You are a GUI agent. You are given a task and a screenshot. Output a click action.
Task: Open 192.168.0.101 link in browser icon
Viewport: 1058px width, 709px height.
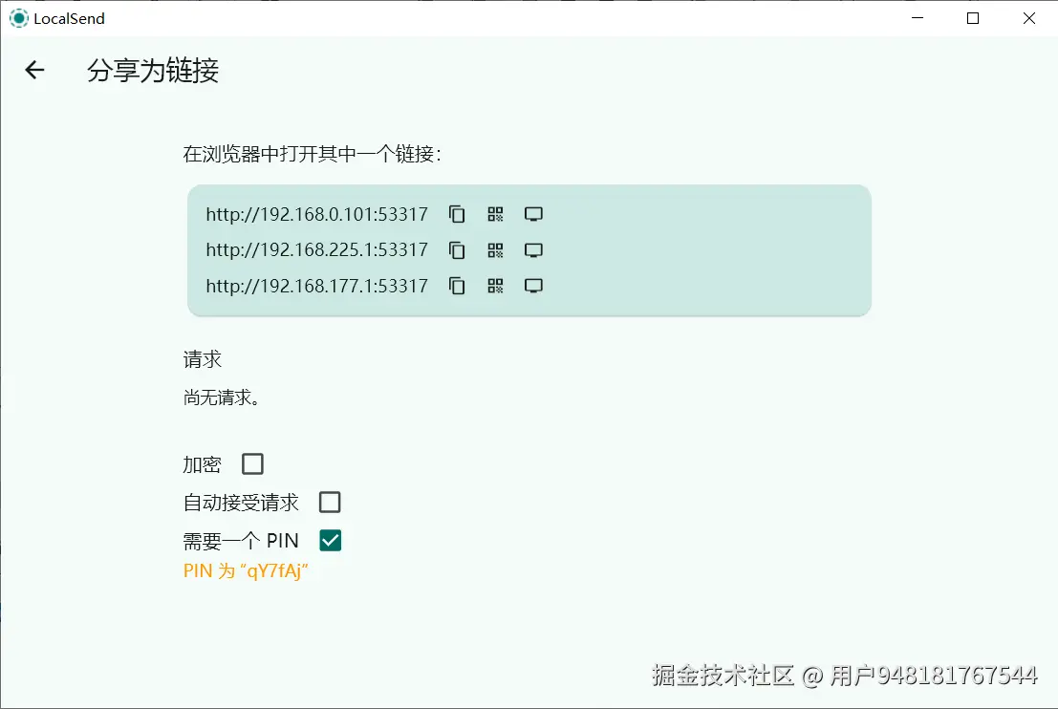pyautogui.click(x=533, y=215)
